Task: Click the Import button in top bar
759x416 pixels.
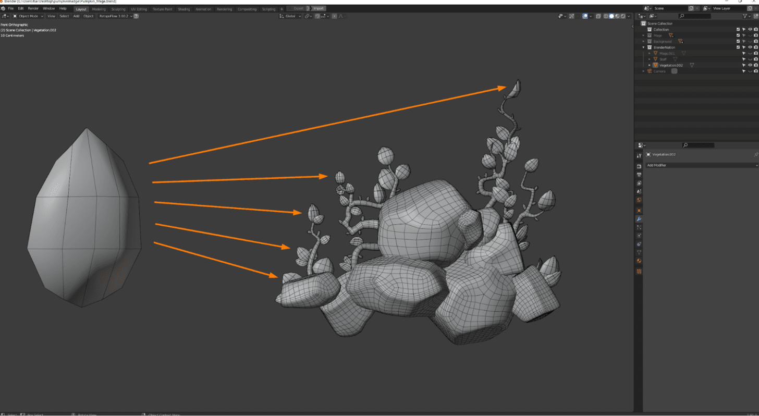Action: tap(318, 9)
